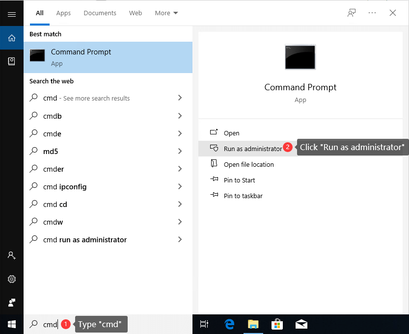Choose Pin to Start
409x334 pixels.
pos(300,180)
